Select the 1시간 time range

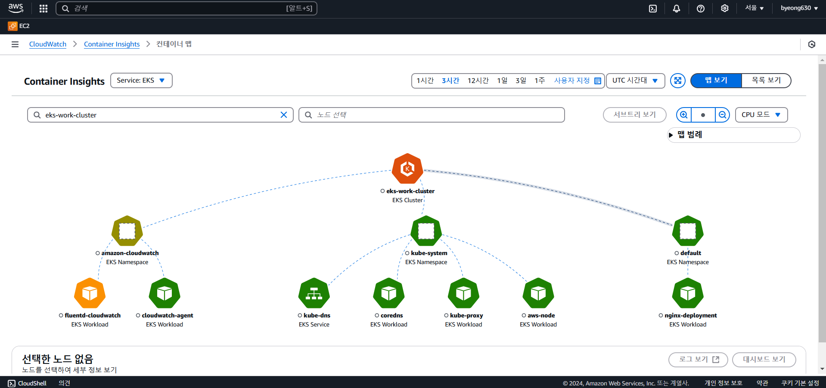[425, 81]
